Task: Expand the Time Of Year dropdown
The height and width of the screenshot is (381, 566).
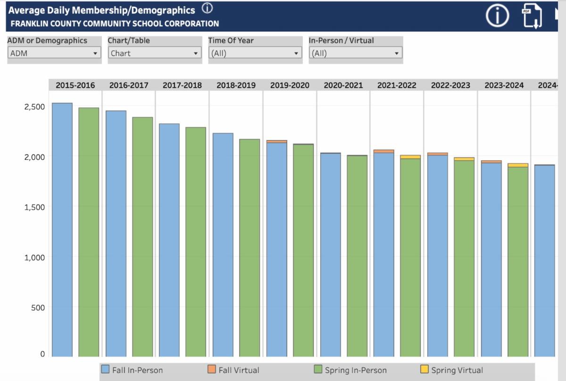Action: tap(255, 53)
